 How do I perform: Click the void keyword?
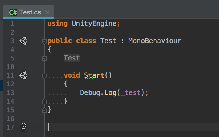[x=72, y=75]
